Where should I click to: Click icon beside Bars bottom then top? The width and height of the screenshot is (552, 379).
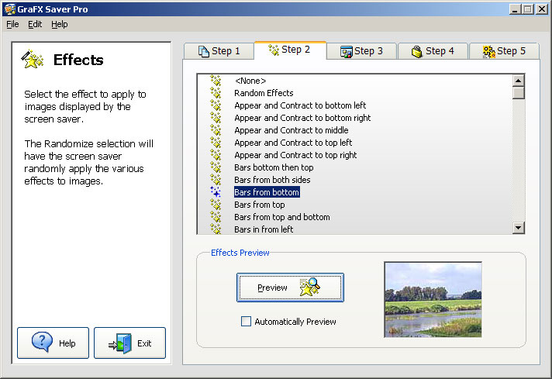(x=216, y=167)
